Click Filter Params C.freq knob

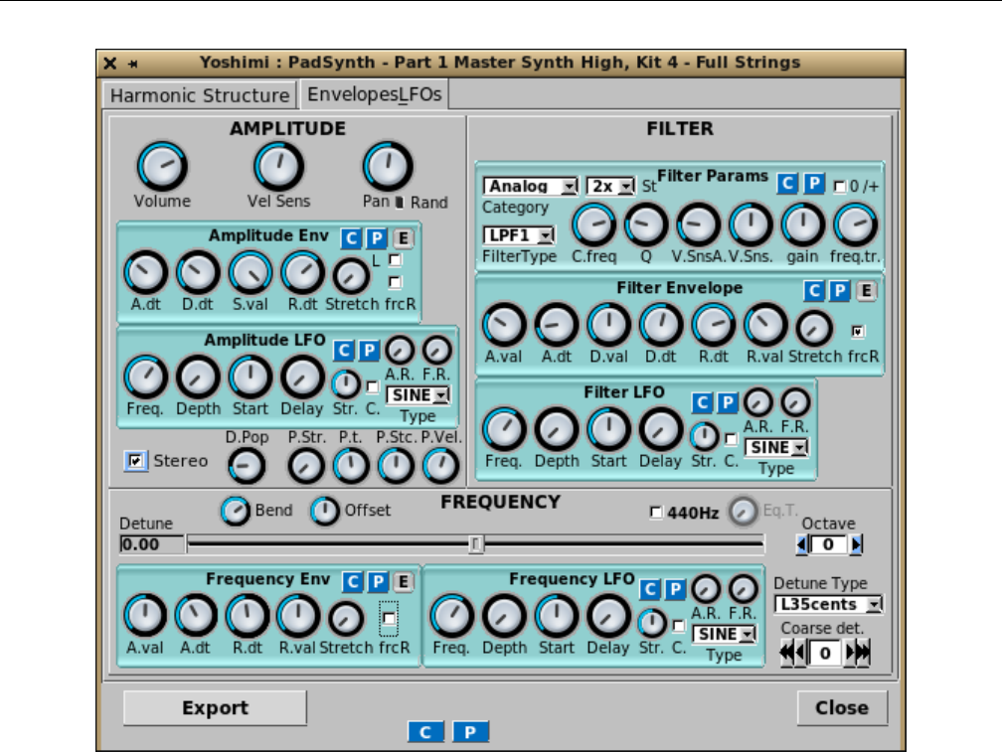[594, 225]
